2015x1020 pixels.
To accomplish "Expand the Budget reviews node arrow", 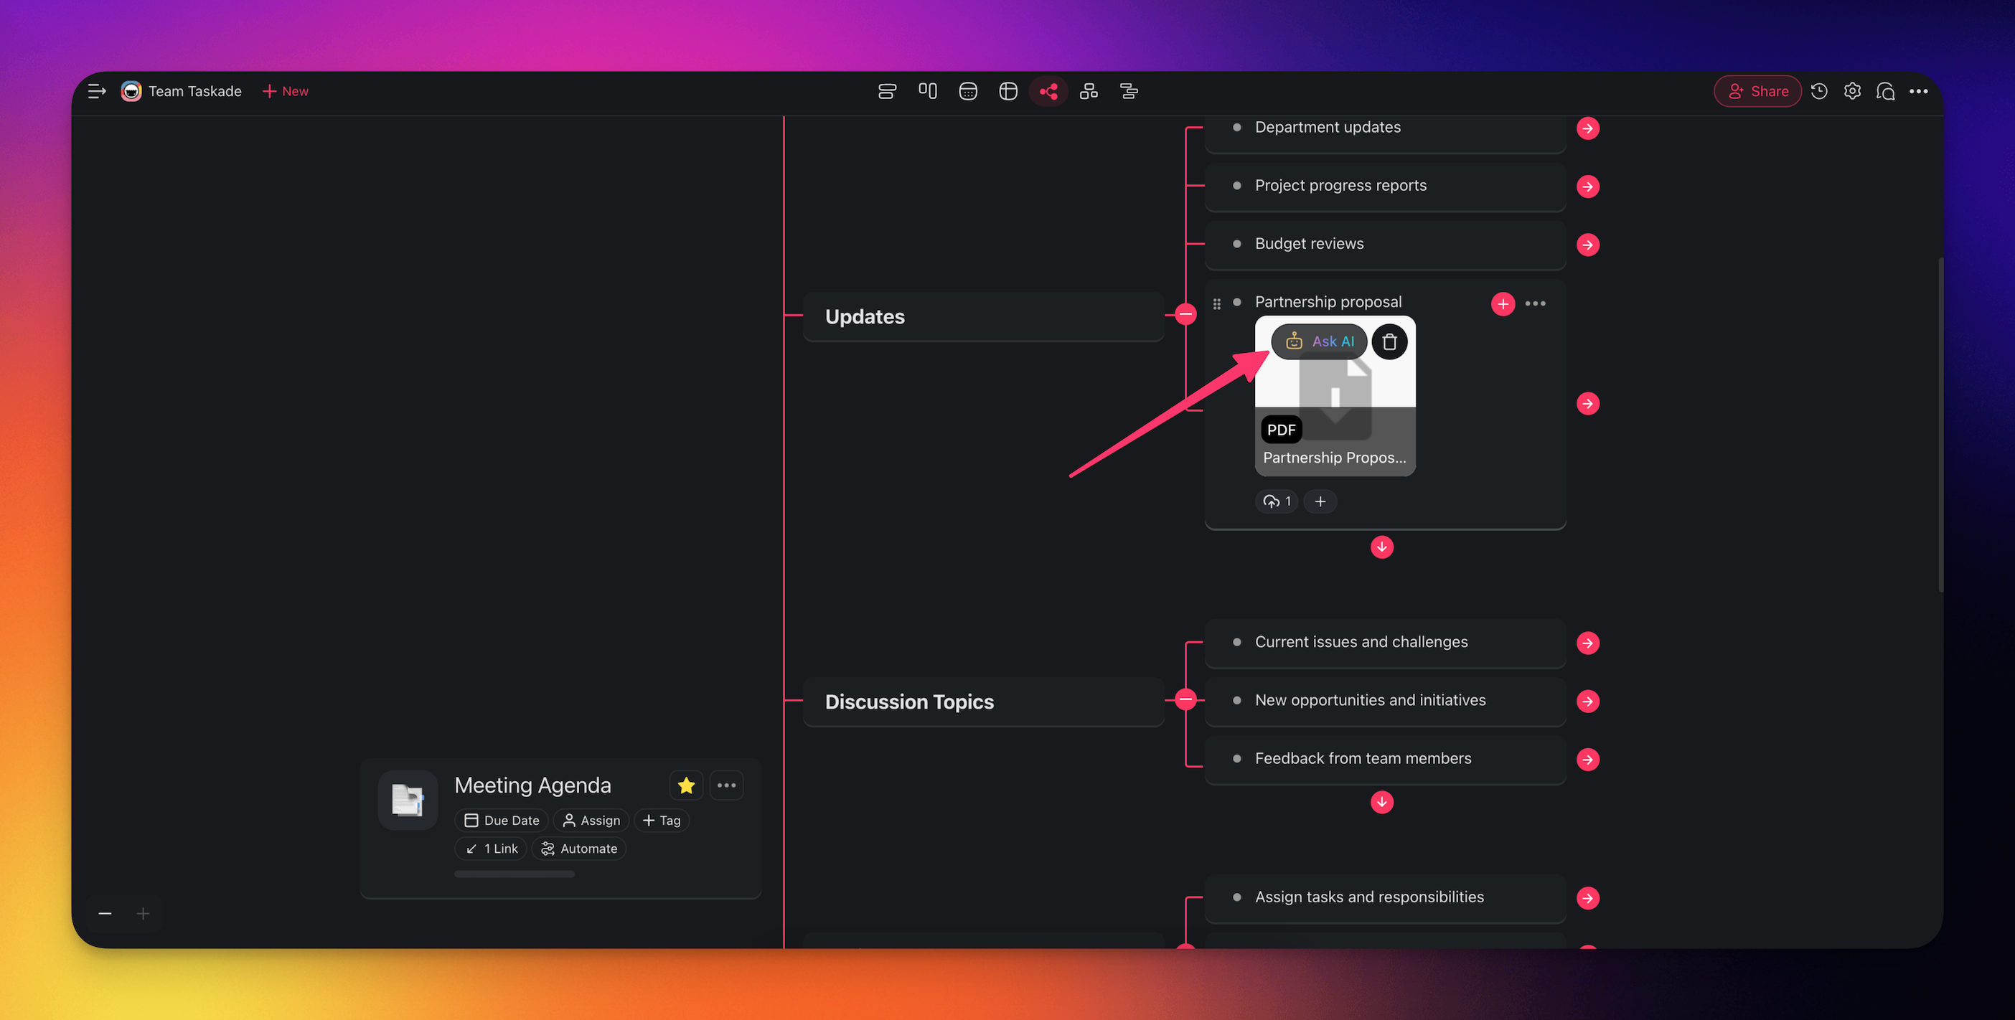I will click(1587, 245).
